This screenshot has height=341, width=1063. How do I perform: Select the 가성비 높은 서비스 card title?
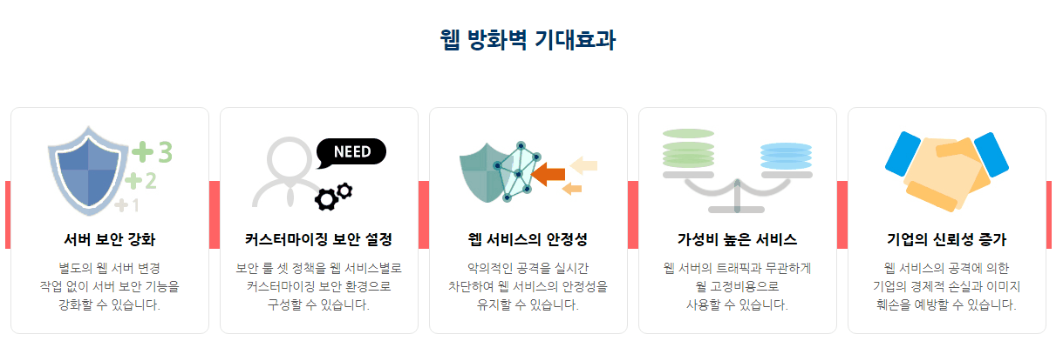(x=738, y=238)
